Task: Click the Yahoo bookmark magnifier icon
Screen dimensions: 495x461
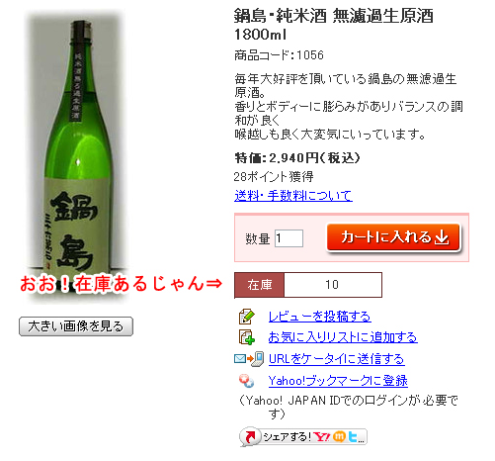Action: coord(246,381)
